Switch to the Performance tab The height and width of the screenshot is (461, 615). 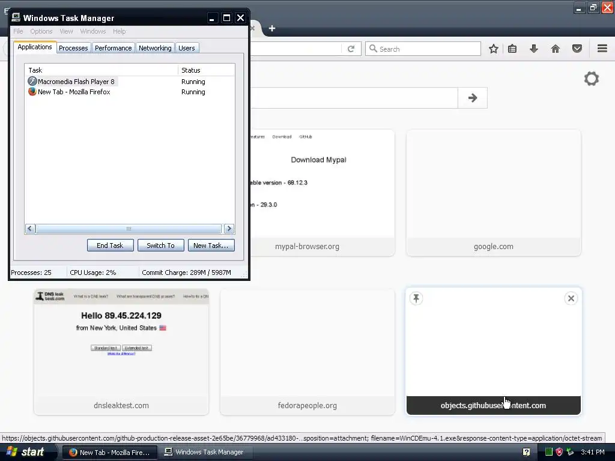[x=114, y=48]
